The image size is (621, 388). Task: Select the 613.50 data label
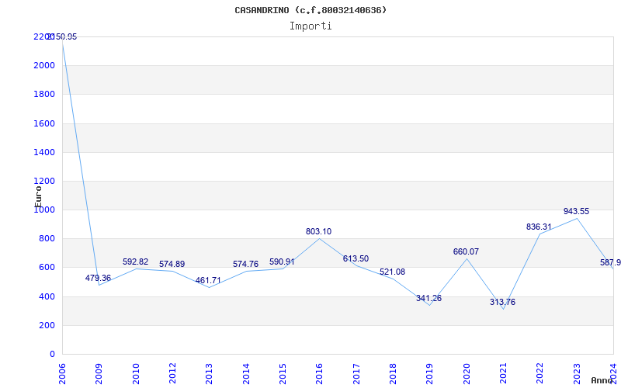coord(356,258)
